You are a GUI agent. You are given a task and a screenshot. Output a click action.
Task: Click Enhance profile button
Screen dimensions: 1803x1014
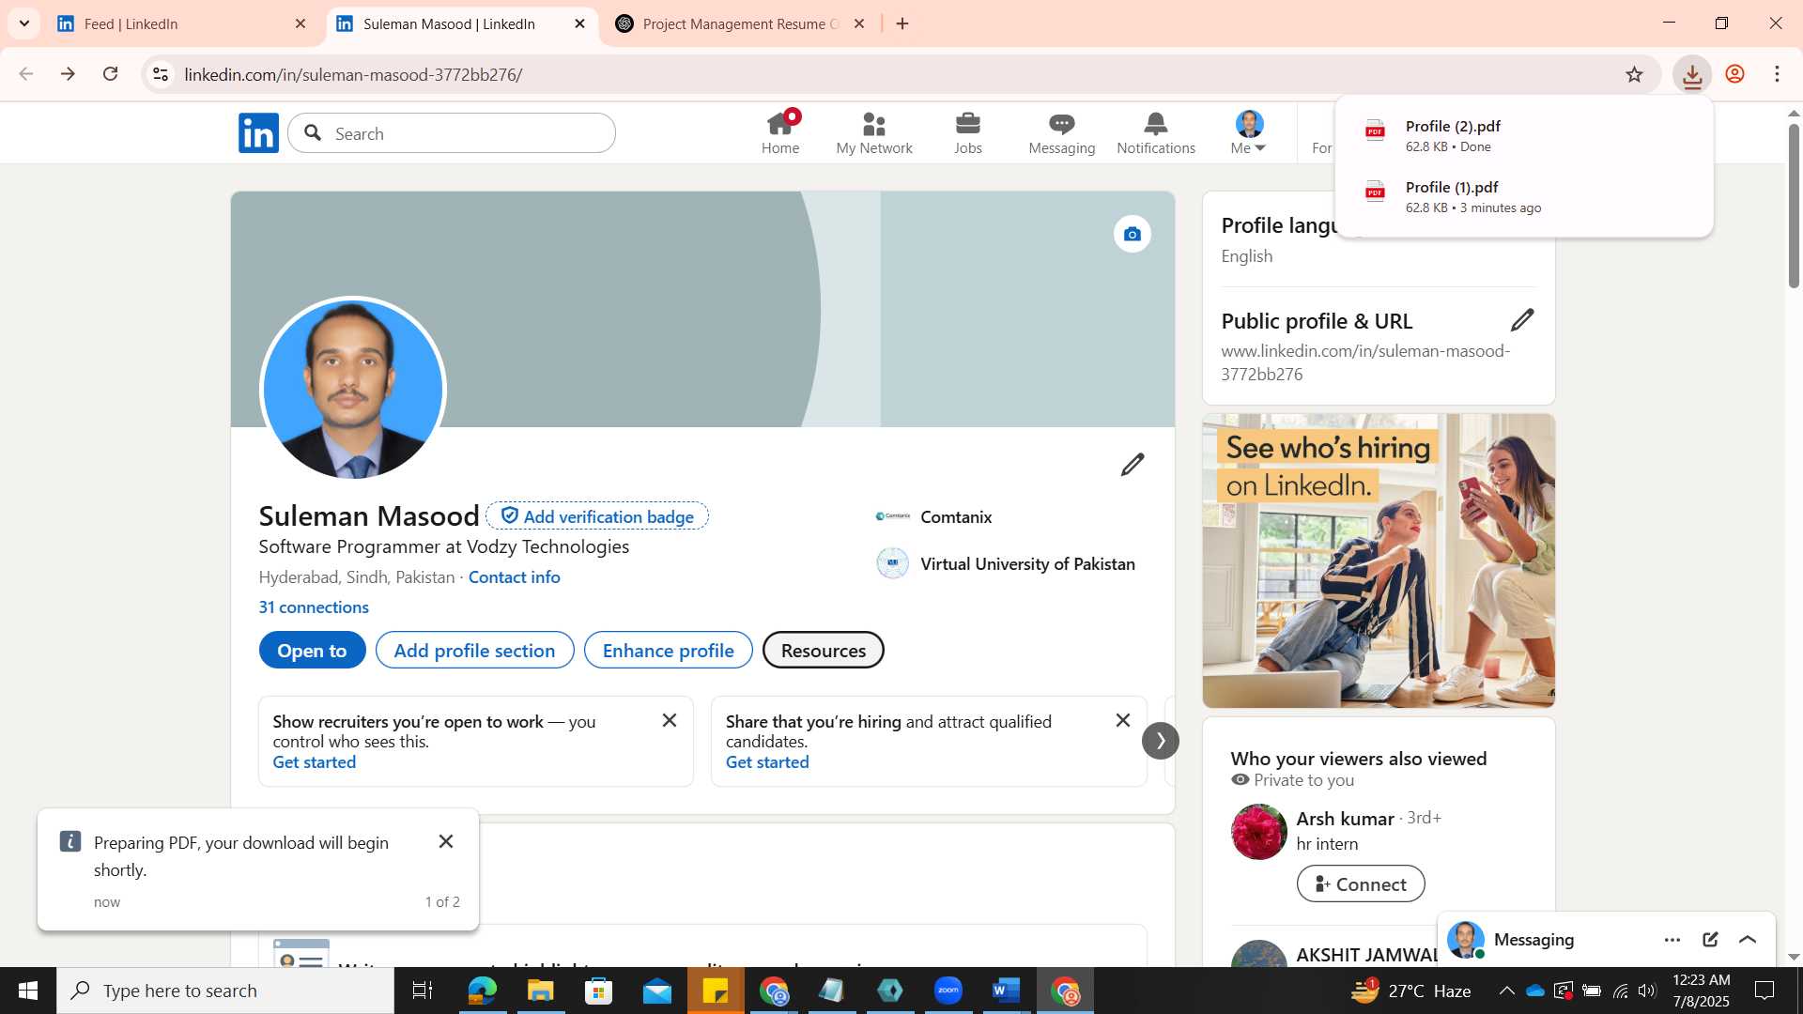coord(668,651)
